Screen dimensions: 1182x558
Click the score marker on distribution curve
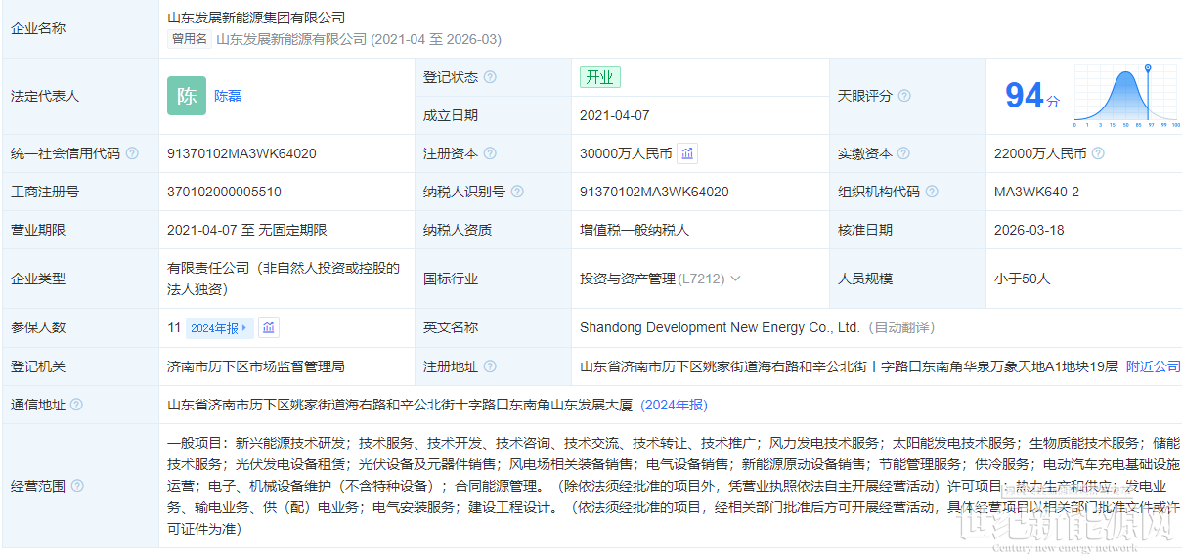coord(1148,68)
